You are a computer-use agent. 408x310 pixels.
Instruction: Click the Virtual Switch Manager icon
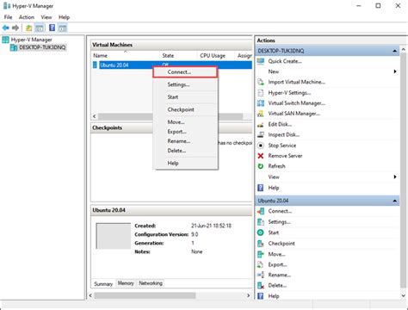pos(261,103)
